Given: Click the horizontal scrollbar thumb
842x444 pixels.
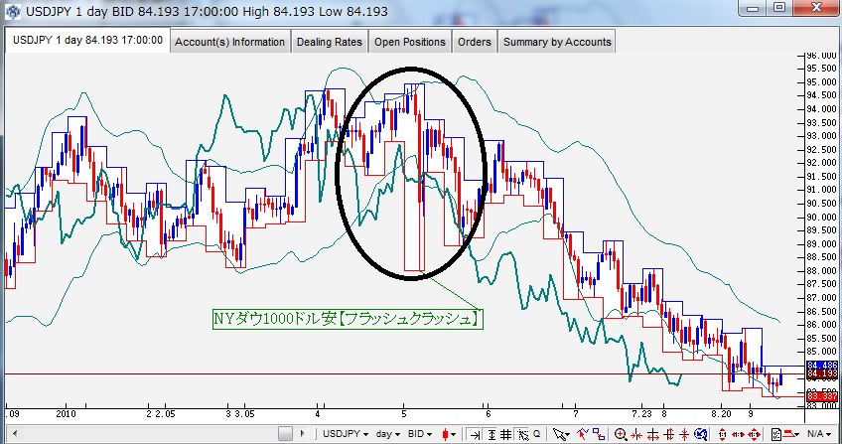Looking at the screenshot, I should click(x=285, y=434).
